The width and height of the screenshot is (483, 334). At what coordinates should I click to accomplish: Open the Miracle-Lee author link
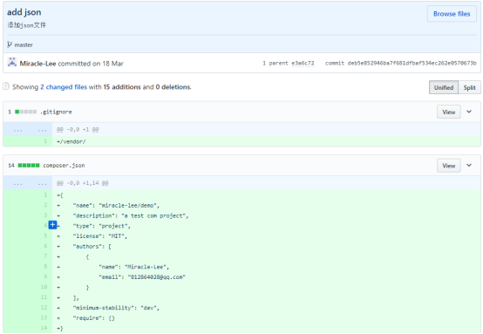tap(37, 64)
